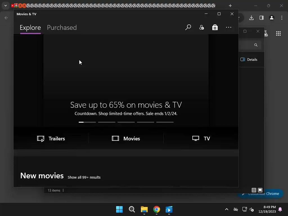This screenshot has width=288, height=216.
Task: Switch to the Explore tab
Action: pos(30,28)
